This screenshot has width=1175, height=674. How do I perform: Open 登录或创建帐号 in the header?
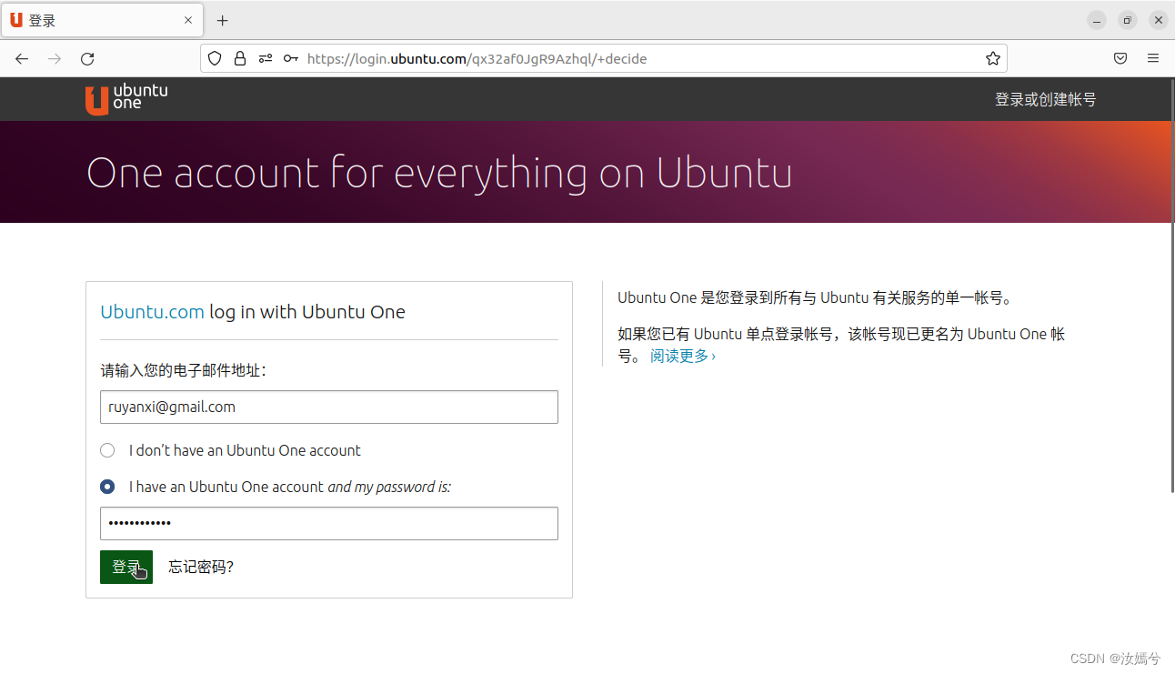tap(1045, 99)
